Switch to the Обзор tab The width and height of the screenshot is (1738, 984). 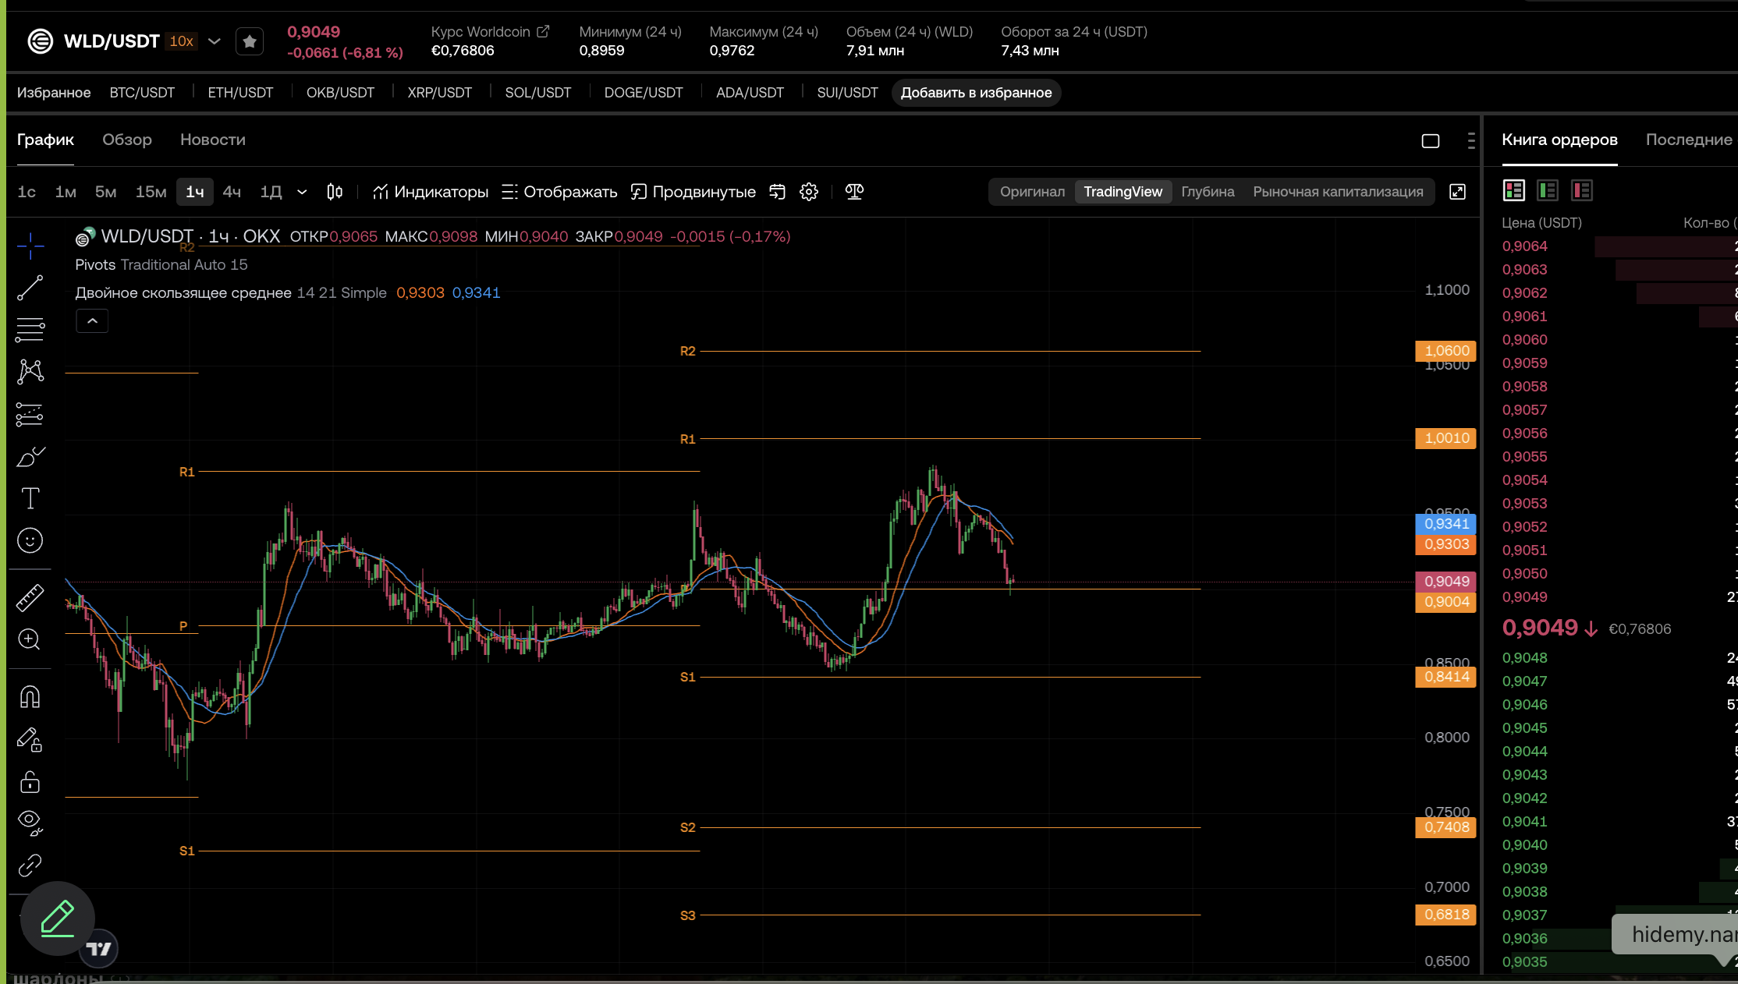click(127, 140)
